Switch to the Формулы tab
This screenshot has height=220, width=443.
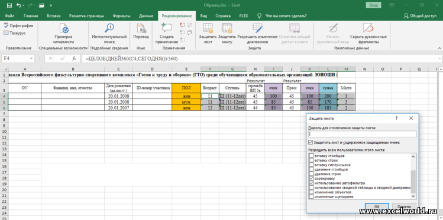tap(121, 16)
